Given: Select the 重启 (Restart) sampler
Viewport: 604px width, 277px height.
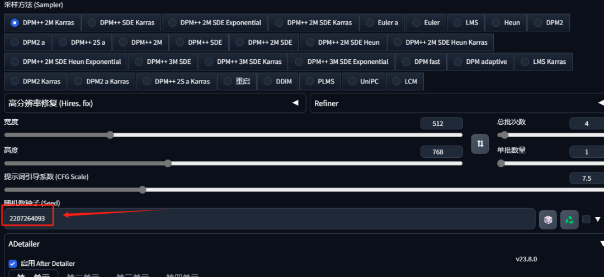Looking at the screenshot, I should pos(237,81).
